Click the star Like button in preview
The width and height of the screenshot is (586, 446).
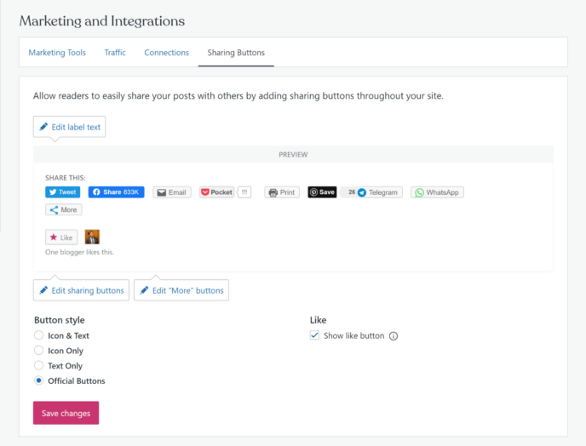coord(61,237)
